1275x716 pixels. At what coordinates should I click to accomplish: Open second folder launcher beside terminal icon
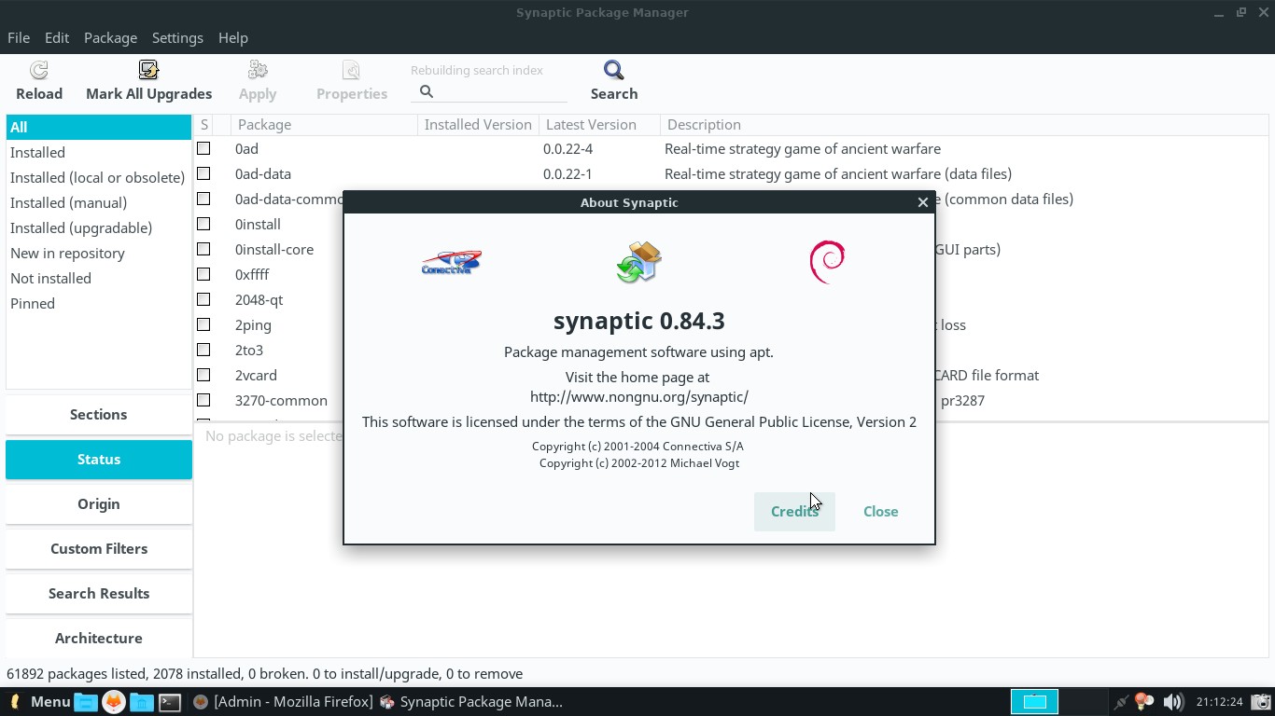(x=141, y=702)
